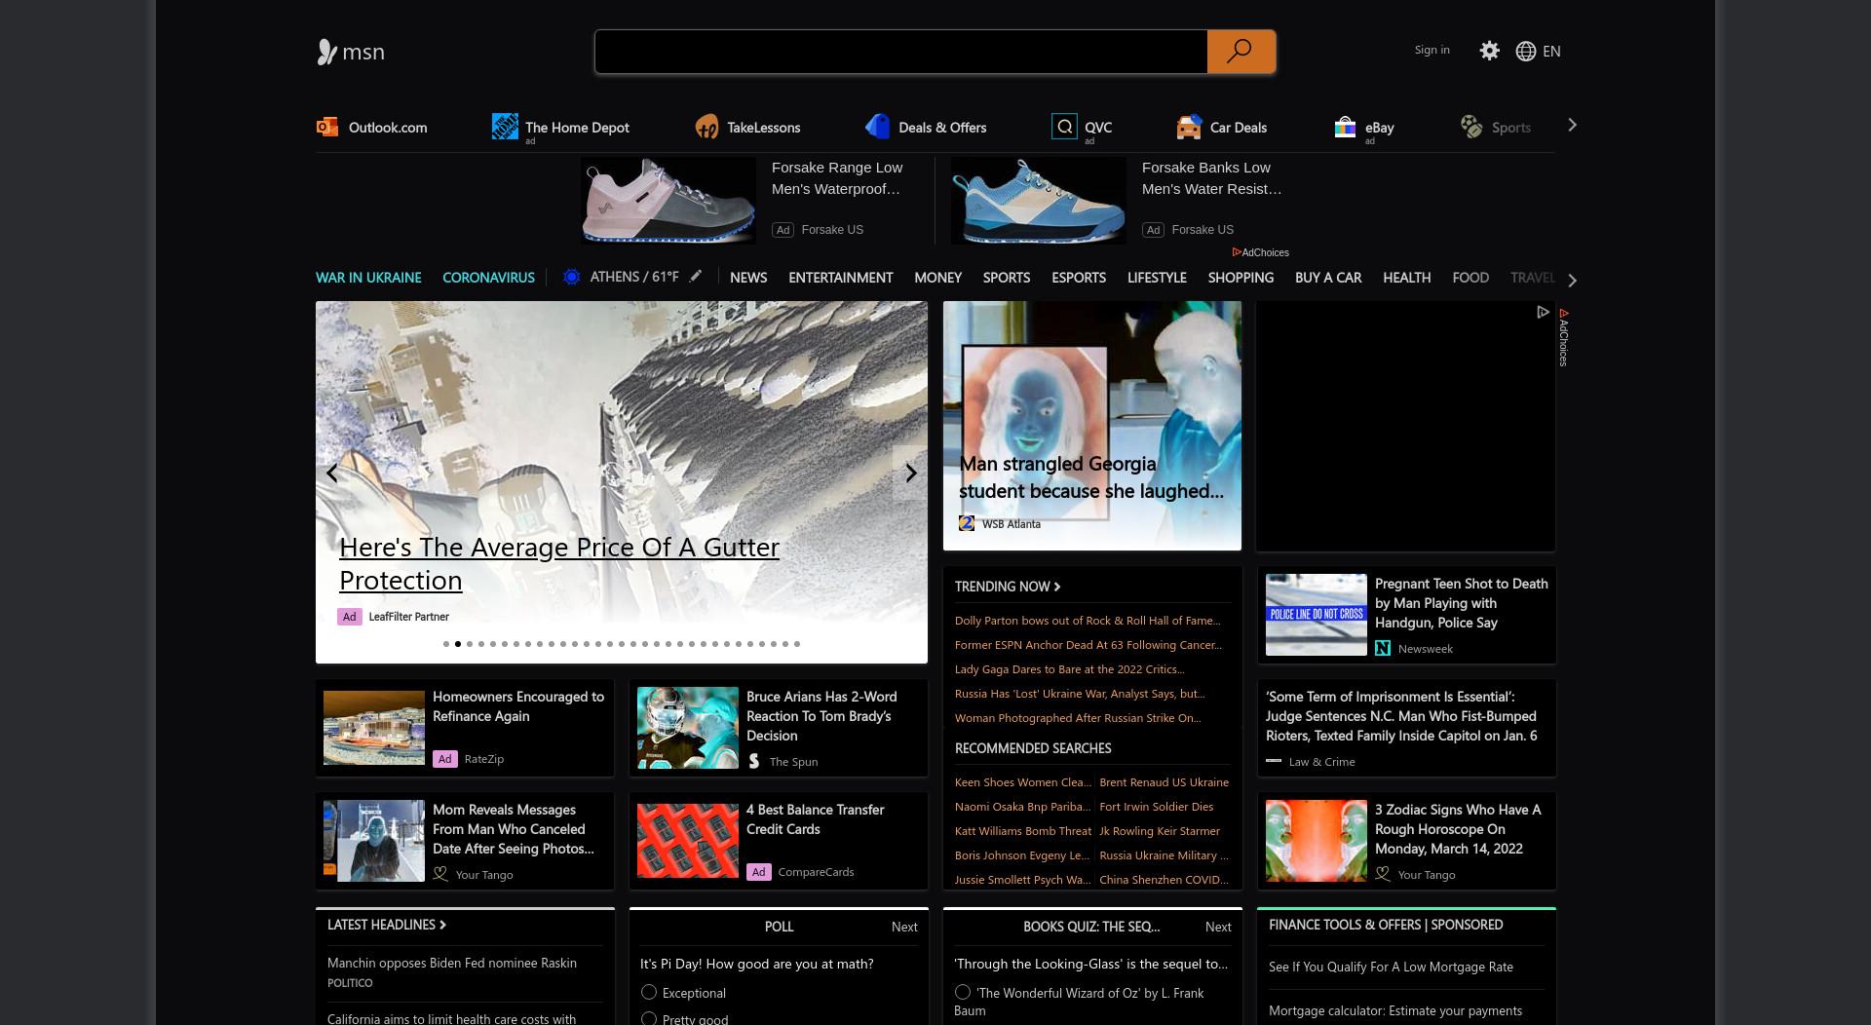The width and height of the screenshot is (1871, 1025).
Task: Go to previous carousel slide arrow
Action: click(x=332, y=473)
